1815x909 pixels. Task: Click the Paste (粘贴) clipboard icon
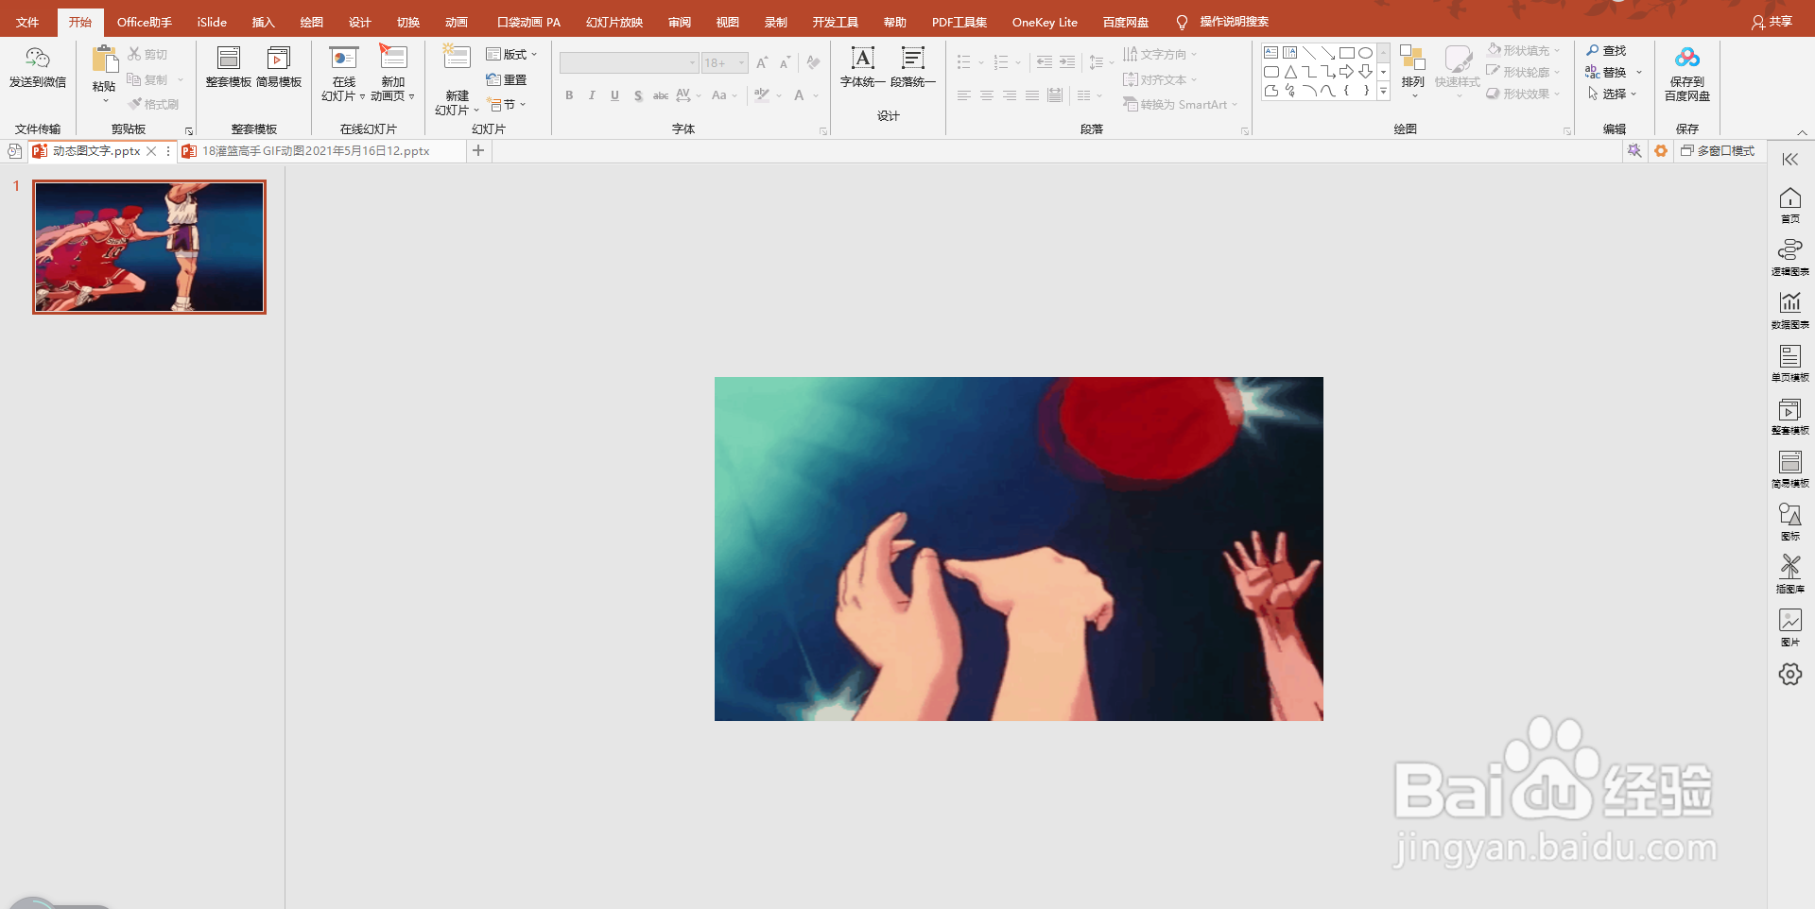click(x=104, y=59)
